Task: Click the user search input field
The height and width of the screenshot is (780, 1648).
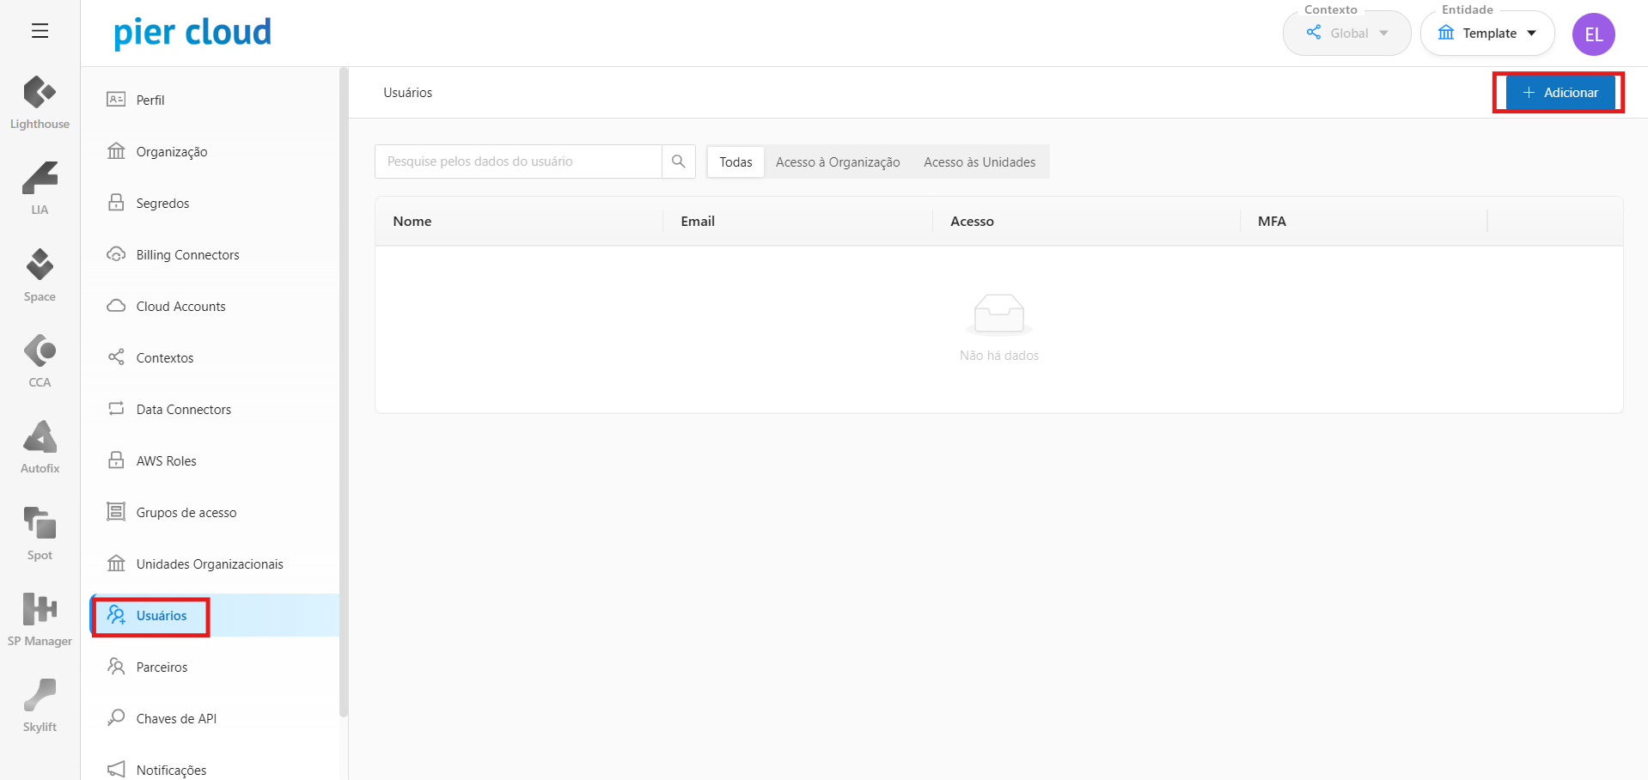Action: pos(518,161)
